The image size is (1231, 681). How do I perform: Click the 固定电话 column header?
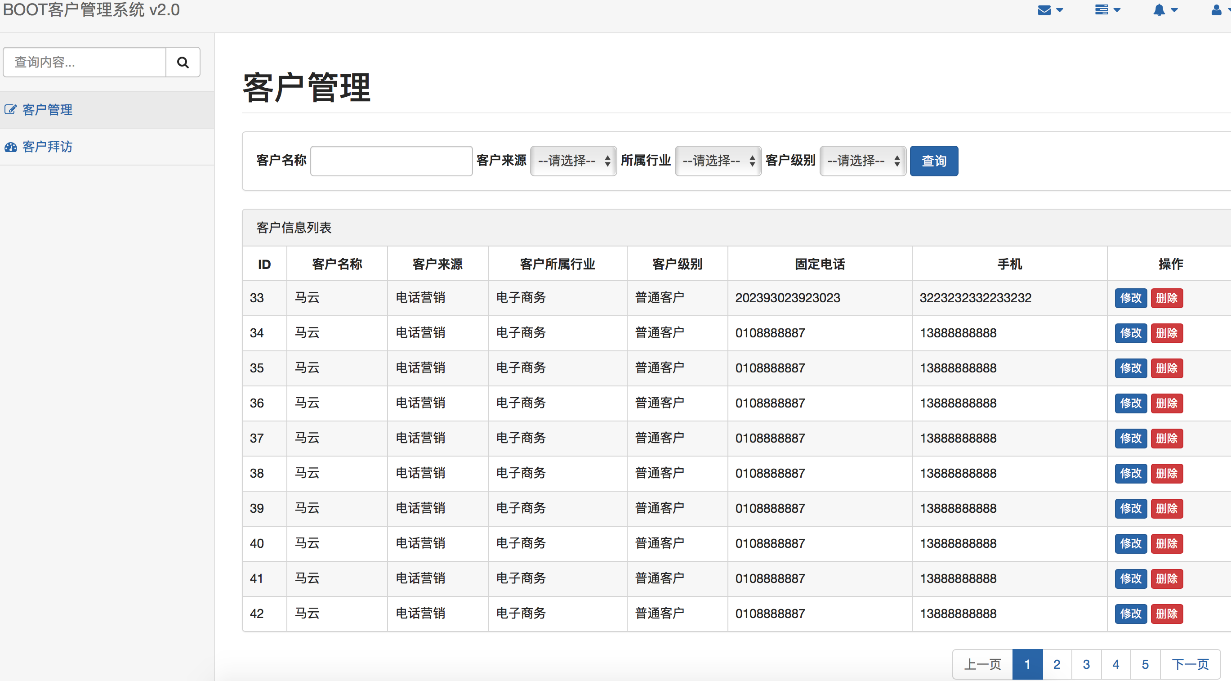pos(820,264)
